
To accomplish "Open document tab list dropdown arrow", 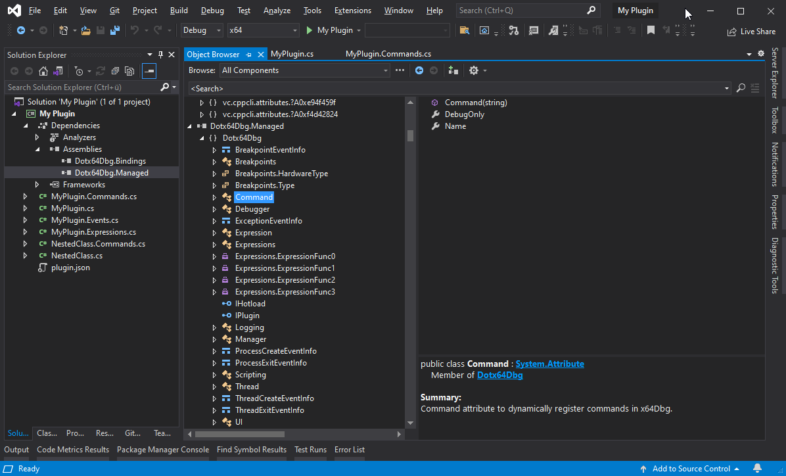I will tap(749, 54).
